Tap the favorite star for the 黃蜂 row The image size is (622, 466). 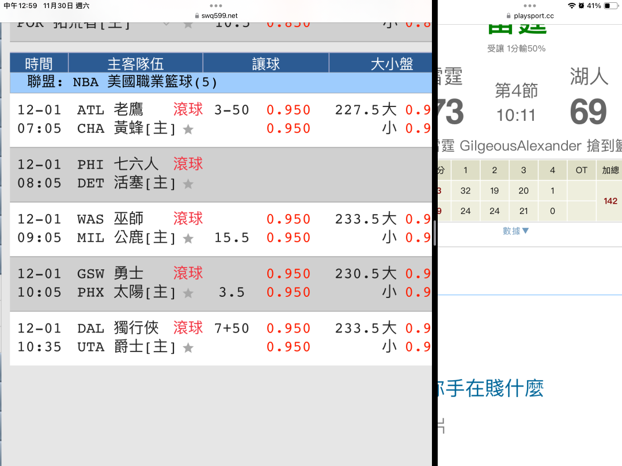tap(188, 129)
